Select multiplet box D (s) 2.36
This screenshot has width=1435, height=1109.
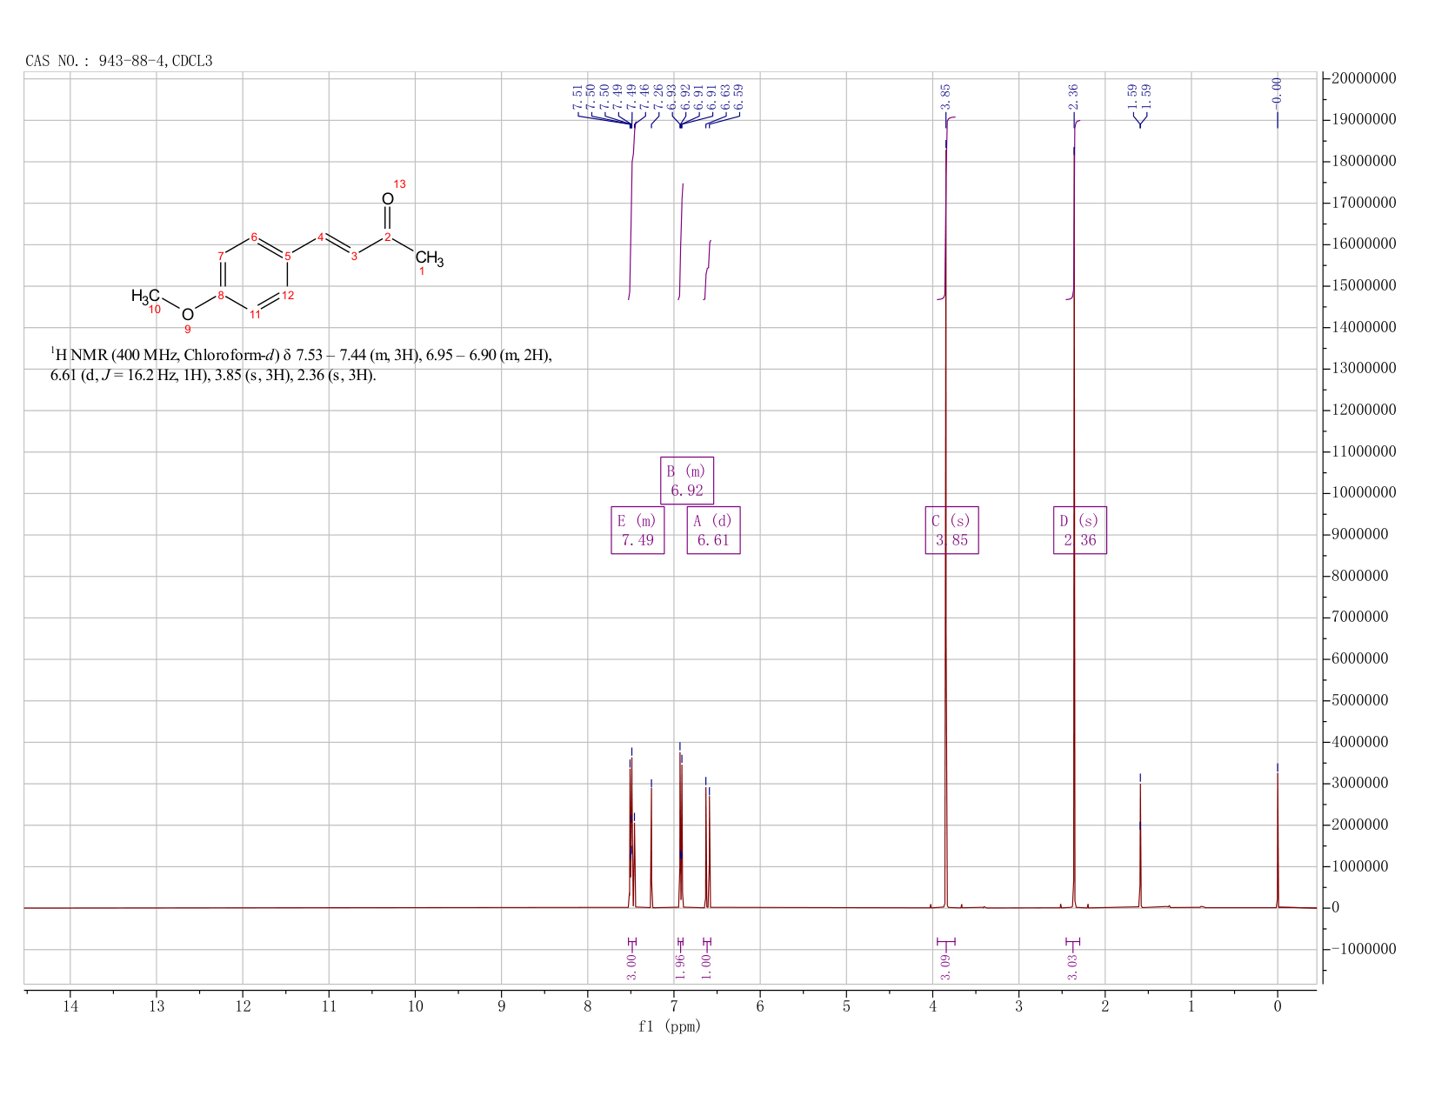(1079, 531)
